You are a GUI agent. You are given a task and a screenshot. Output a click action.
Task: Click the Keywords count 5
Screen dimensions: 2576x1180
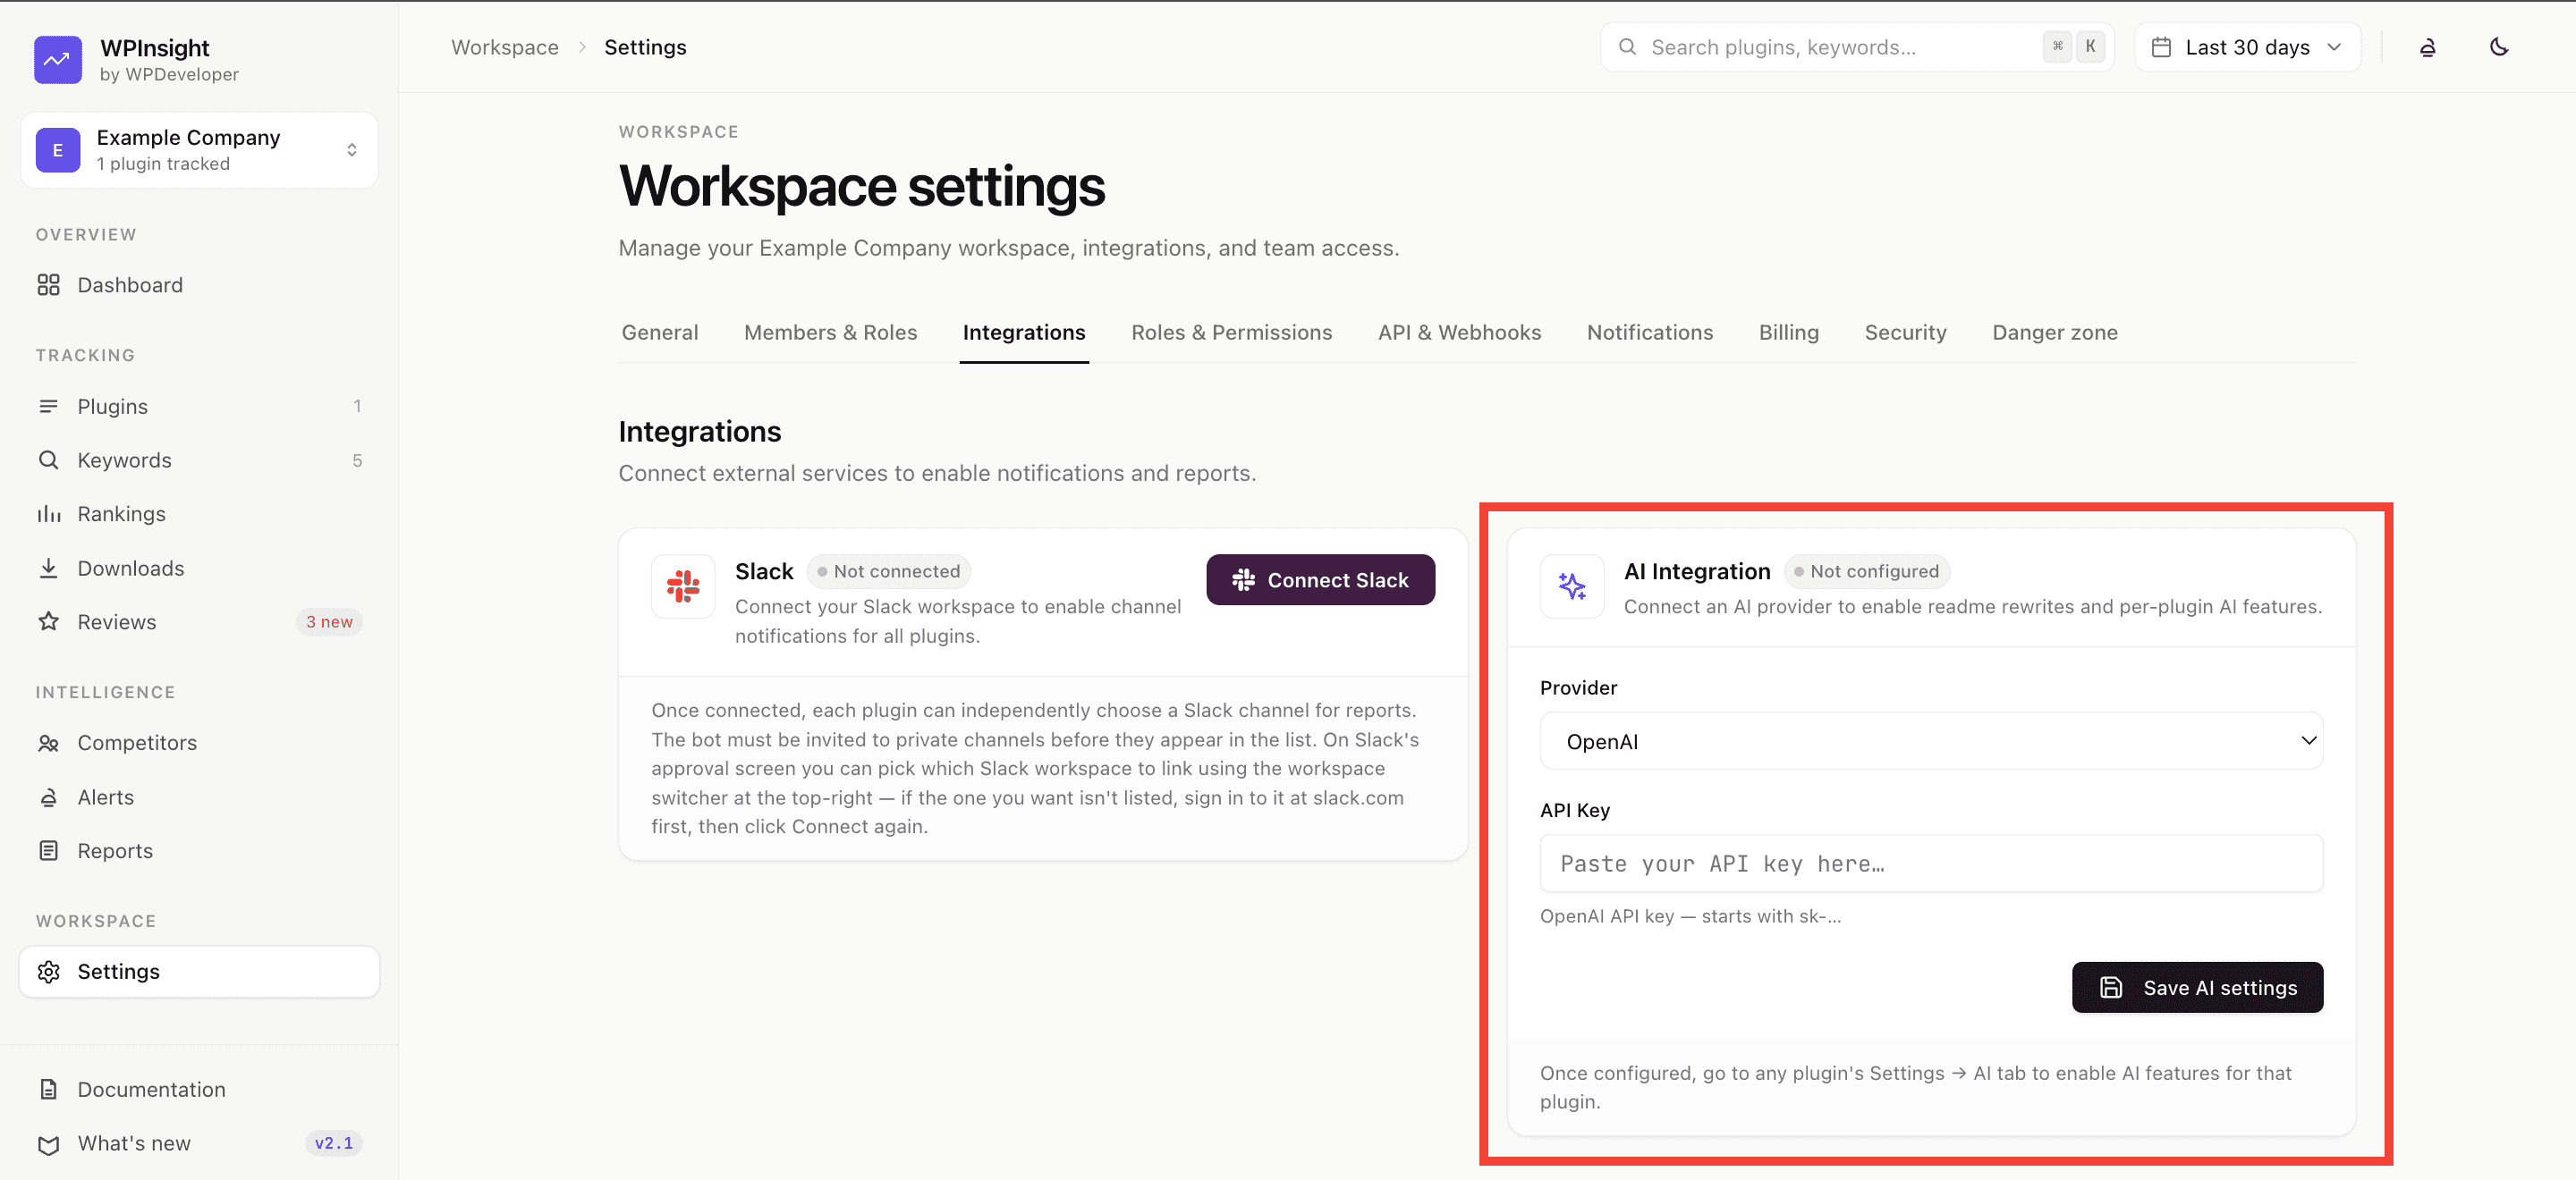[357, 459]
